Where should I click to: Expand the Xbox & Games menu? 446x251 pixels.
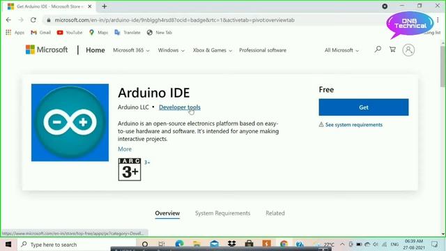tap(213, 50)
